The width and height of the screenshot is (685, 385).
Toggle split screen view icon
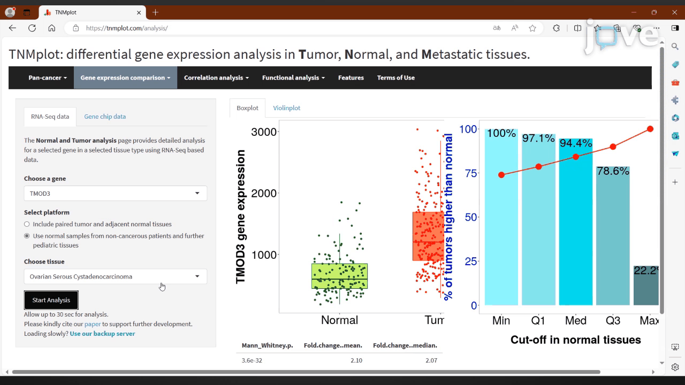point(577,28)
